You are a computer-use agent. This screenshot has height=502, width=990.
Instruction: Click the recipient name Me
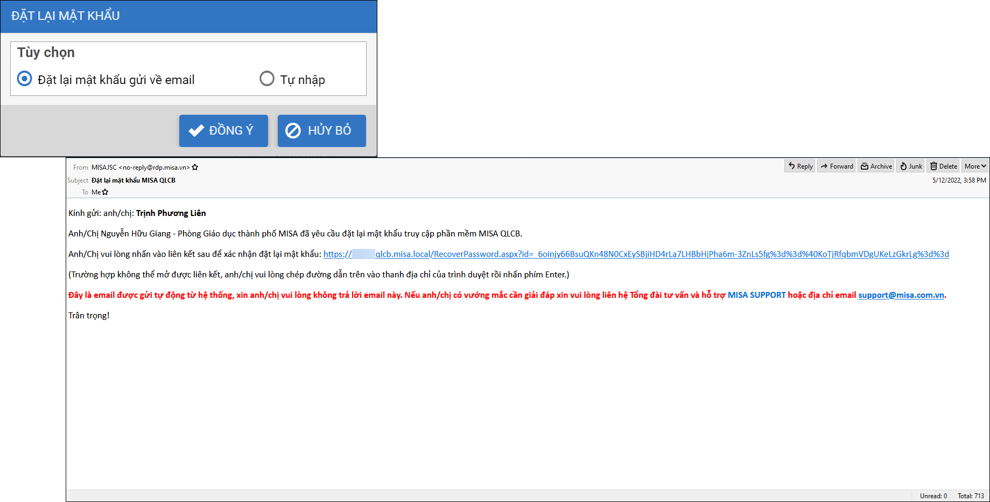pyautogui.click(x=96, y=192)
